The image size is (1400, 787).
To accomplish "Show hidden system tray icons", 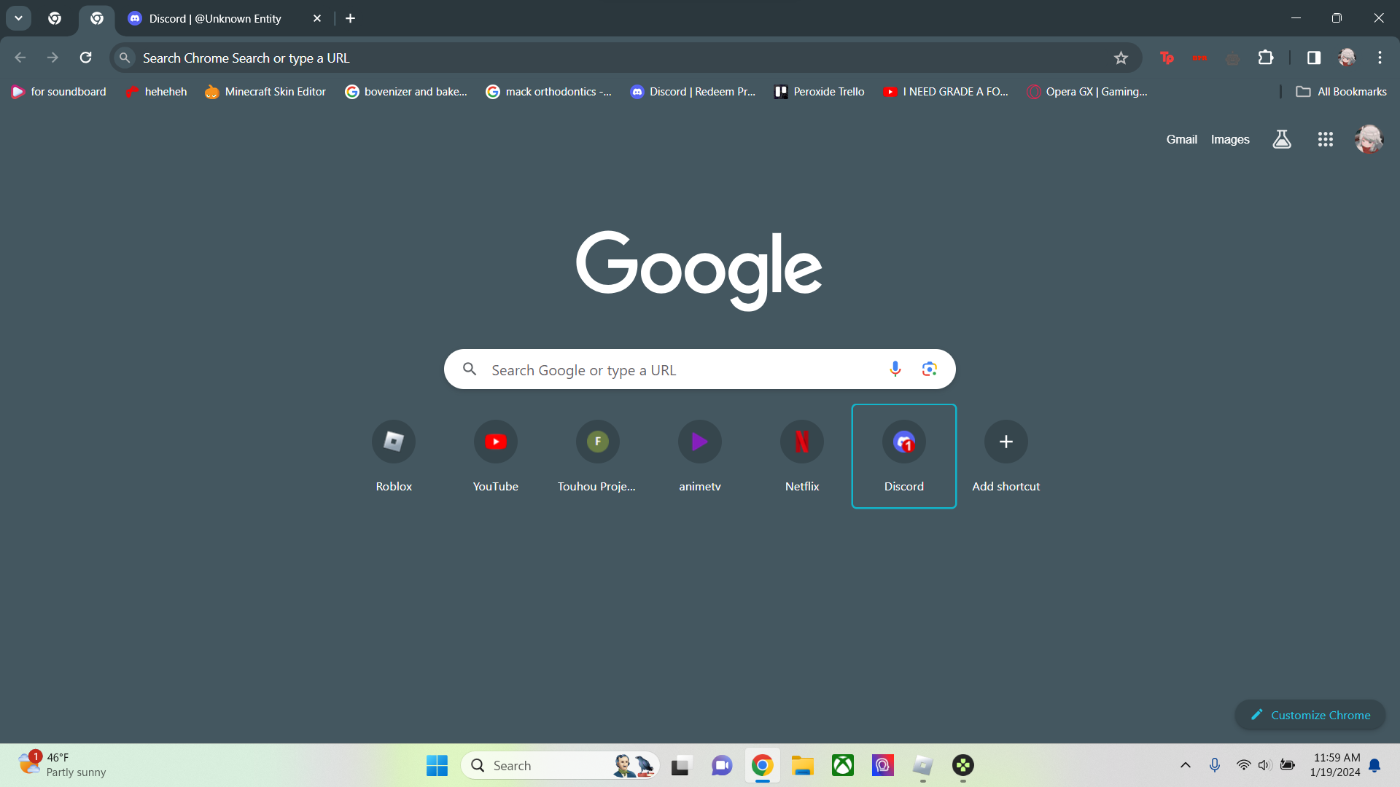I will point(1186,765).
